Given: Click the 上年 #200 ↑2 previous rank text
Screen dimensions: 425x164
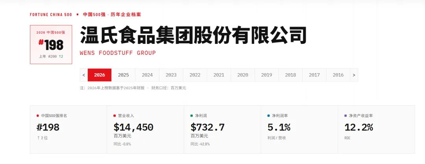Looking at the screenshot, I should click(x=51, y=57).
